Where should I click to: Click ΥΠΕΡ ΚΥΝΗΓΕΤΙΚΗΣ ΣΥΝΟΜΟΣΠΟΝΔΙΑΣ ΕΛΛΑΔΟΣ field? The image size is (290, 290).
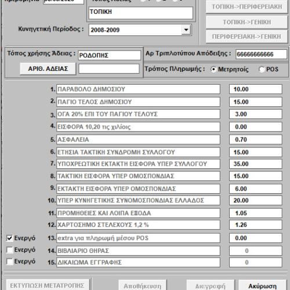click(138, 200)
